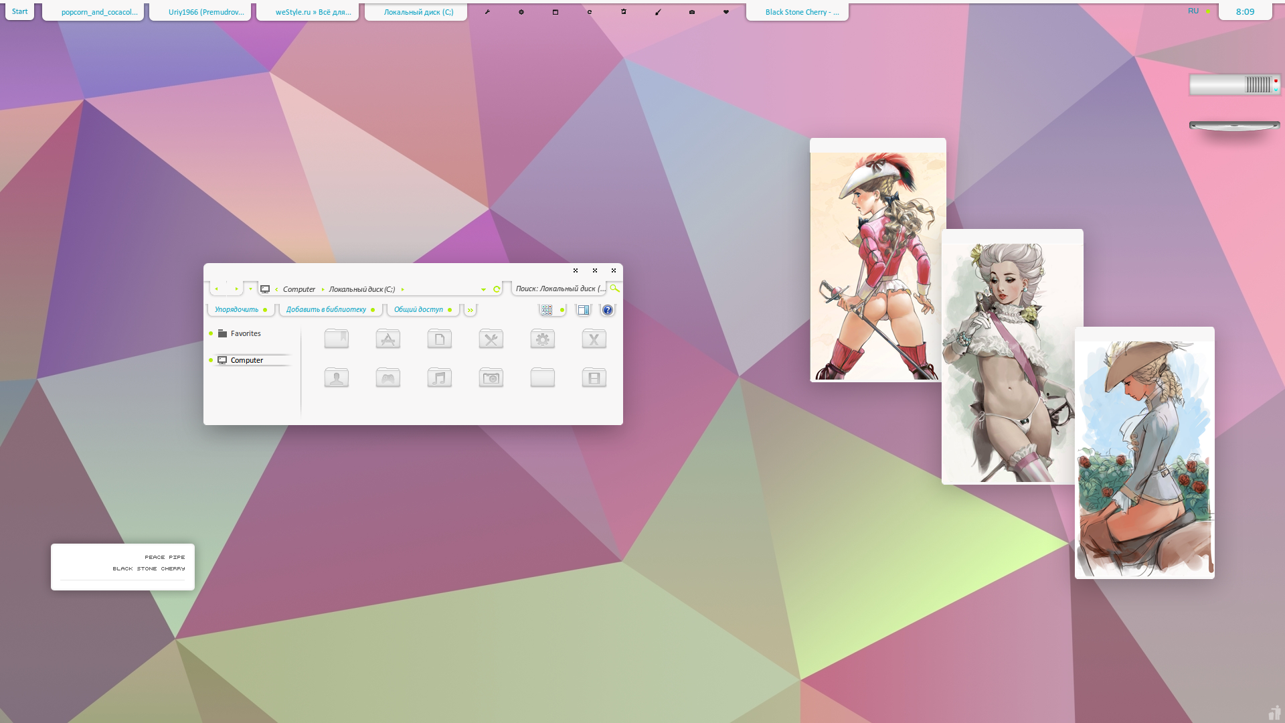Open the folder marked with X
This screenshot has height=723, width=1285.
tap(594, 339)
